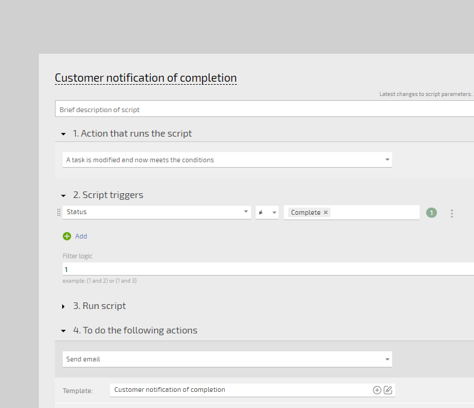Viewport: 474px width, 408px height.
Task: Click the green number 1 badge
Action: [x=432, y=212]
